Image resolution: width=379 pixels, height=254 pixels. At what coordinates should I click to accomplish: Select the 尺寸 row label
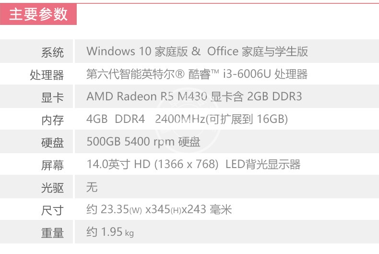pyautogui.click(x=52, y=210)
